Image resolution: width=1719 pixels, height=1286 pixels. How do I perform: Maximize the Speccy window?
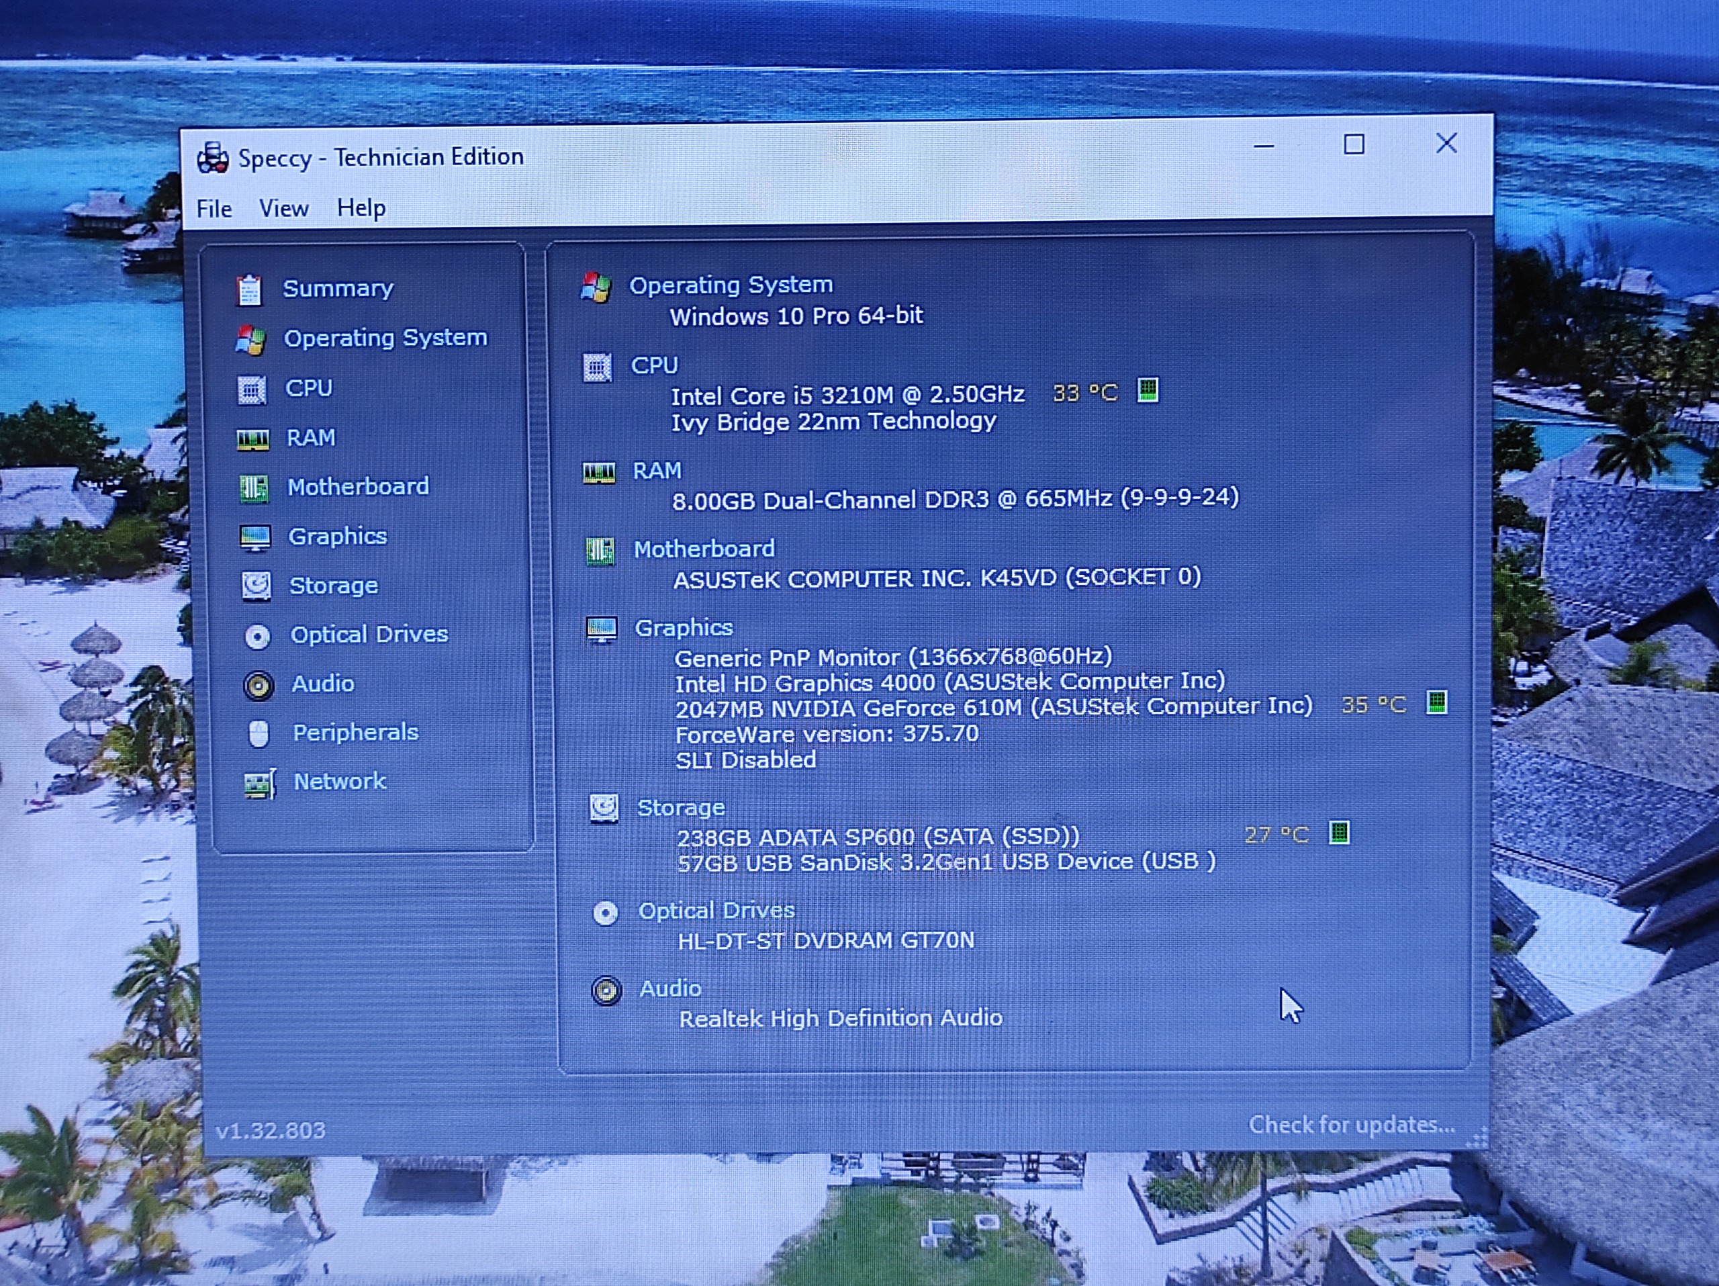pyautogui.click(x=1354, y=144)
